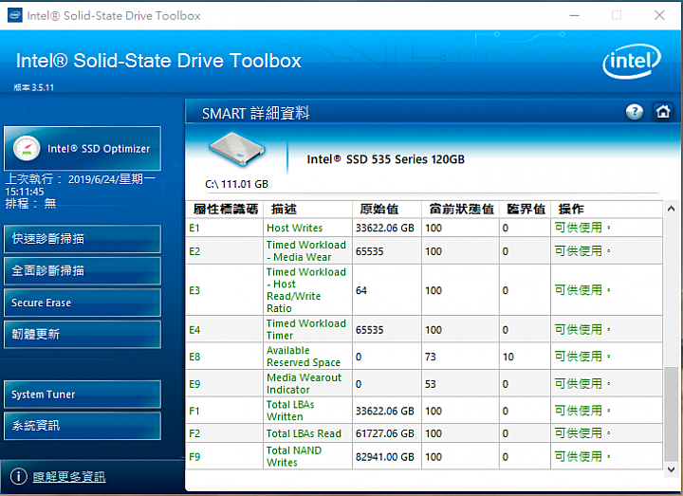Open the 瞭解更多資訊 link
683x496 pixels.
point(69,477)
